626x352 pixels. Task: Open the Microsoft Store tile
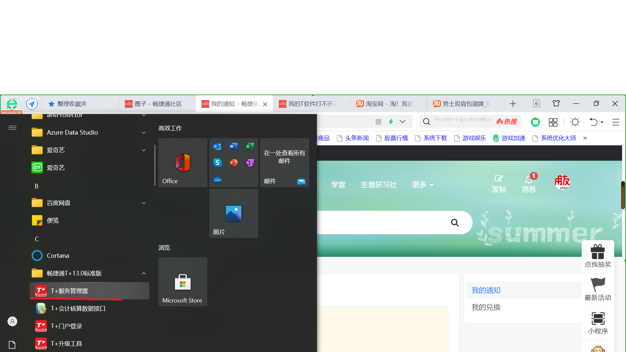(183, 282)
